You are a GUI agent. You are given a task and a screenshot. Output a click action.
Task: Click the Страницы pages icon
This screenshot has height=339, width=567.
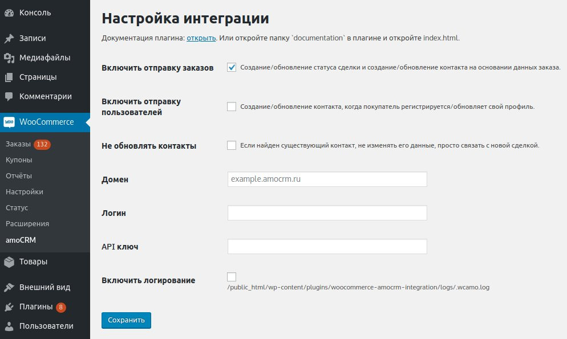(x=9, y=77)
